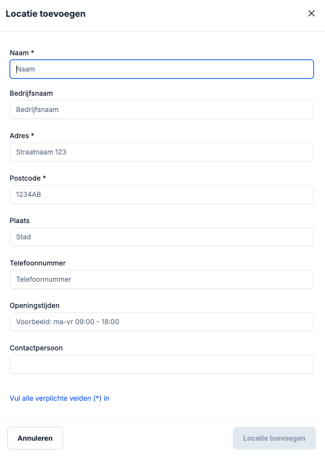Select the empty Contactpersoon input field
The image size is (325, 456).
pos(162,364)
